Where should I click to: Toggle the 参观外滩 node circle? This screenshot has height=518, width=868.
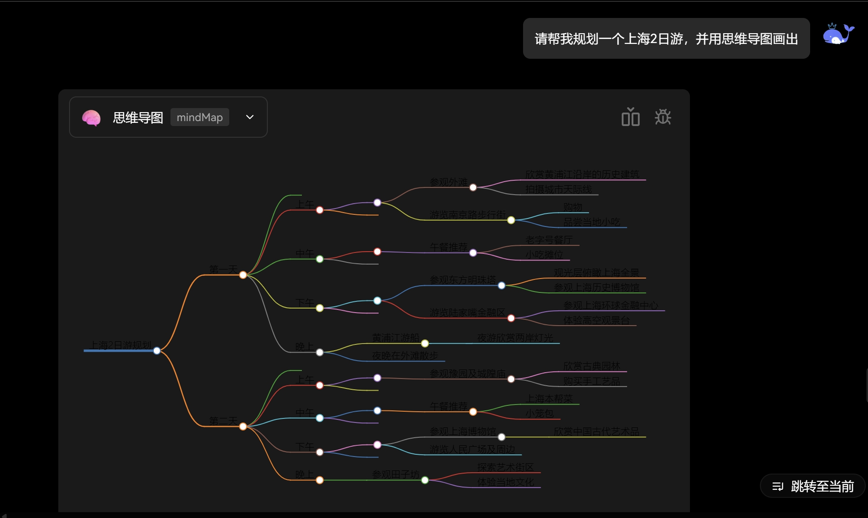473,187
